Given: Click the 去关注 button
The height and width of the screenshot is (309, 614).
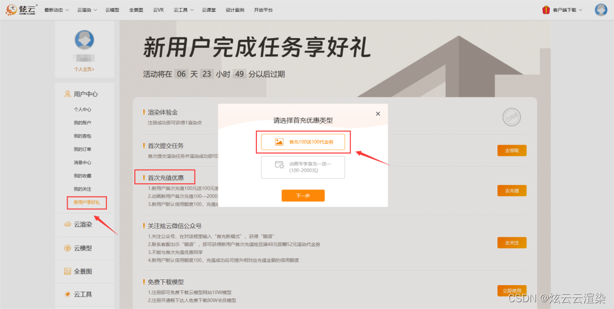Looking at the screenshot, I should click(x=512, y=243).
